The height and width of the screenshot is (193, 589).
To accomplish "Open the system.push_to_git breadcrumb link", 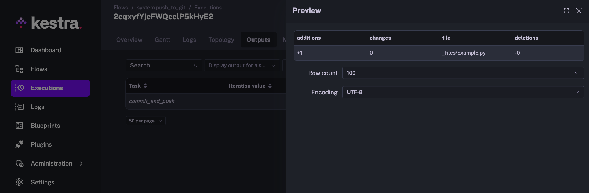I will point(161,8).
